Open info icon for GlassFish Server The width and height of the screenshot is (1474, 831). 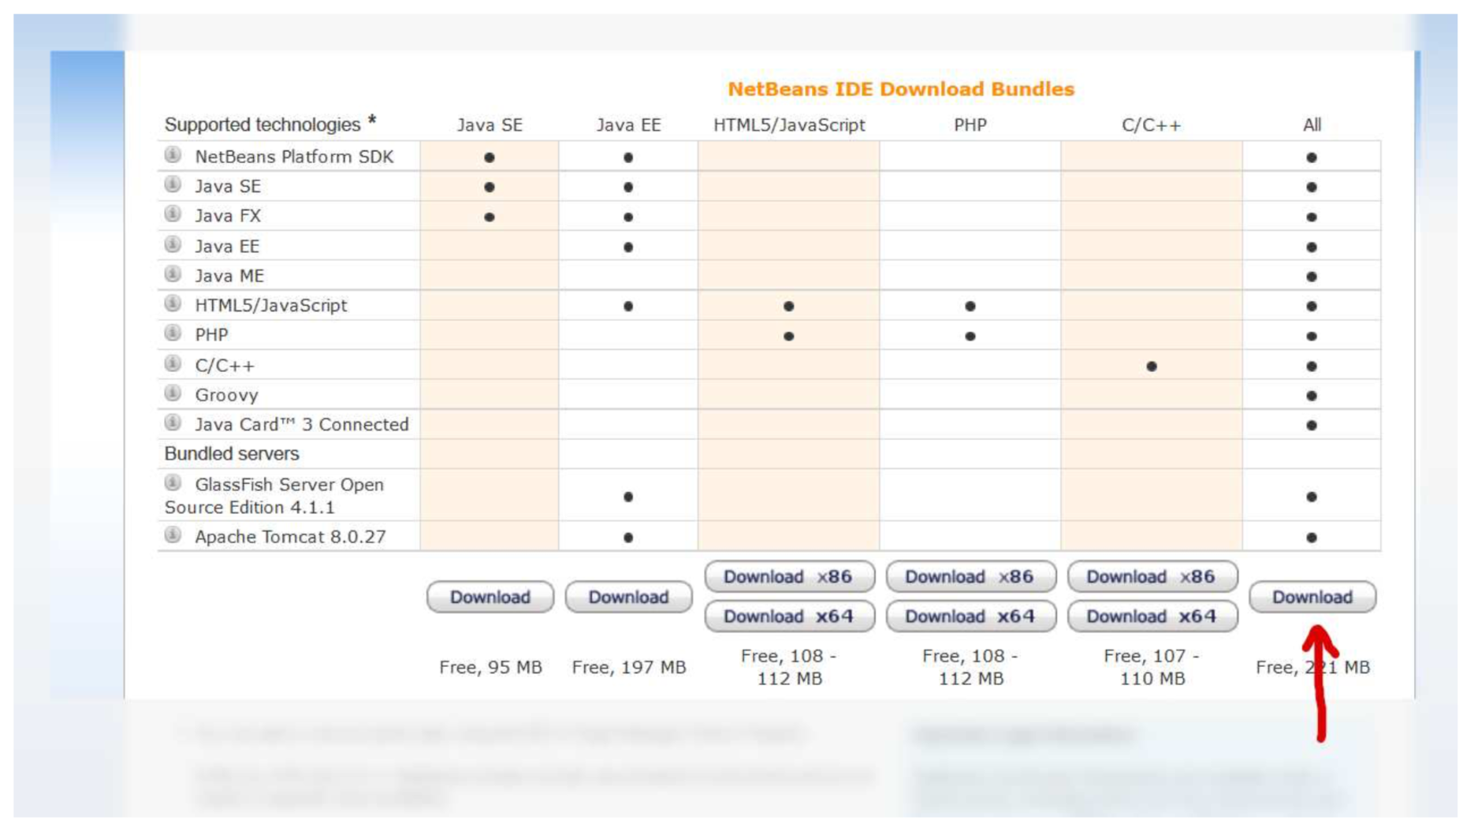click(x=173, y=483)
